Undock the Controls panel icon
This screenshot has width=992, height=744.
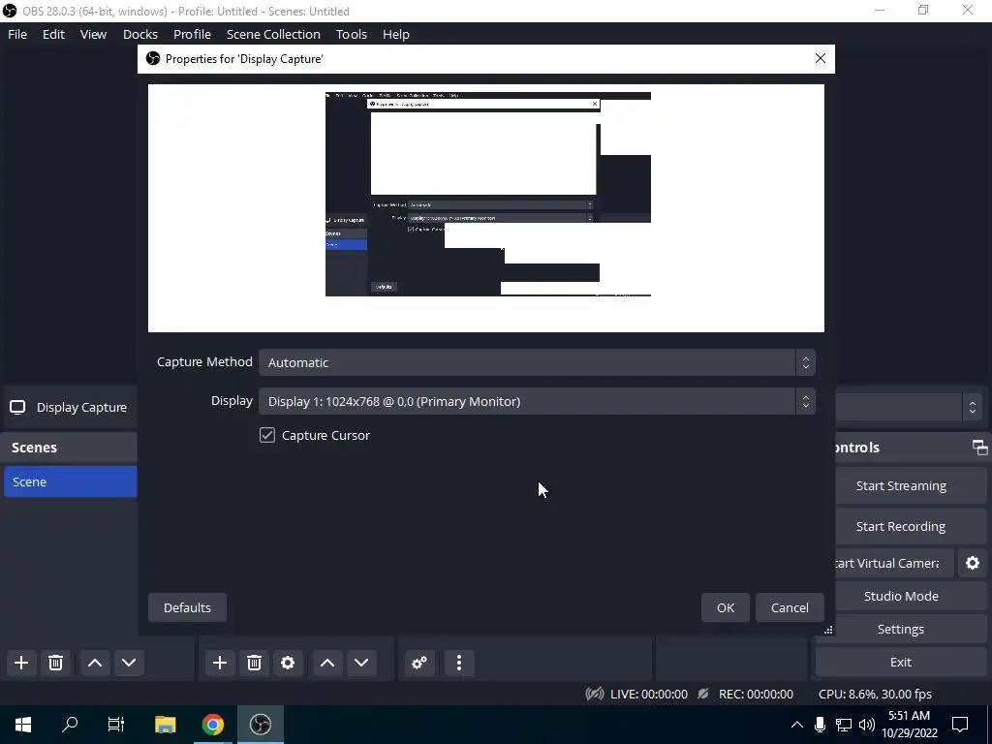tap(980, 448)
